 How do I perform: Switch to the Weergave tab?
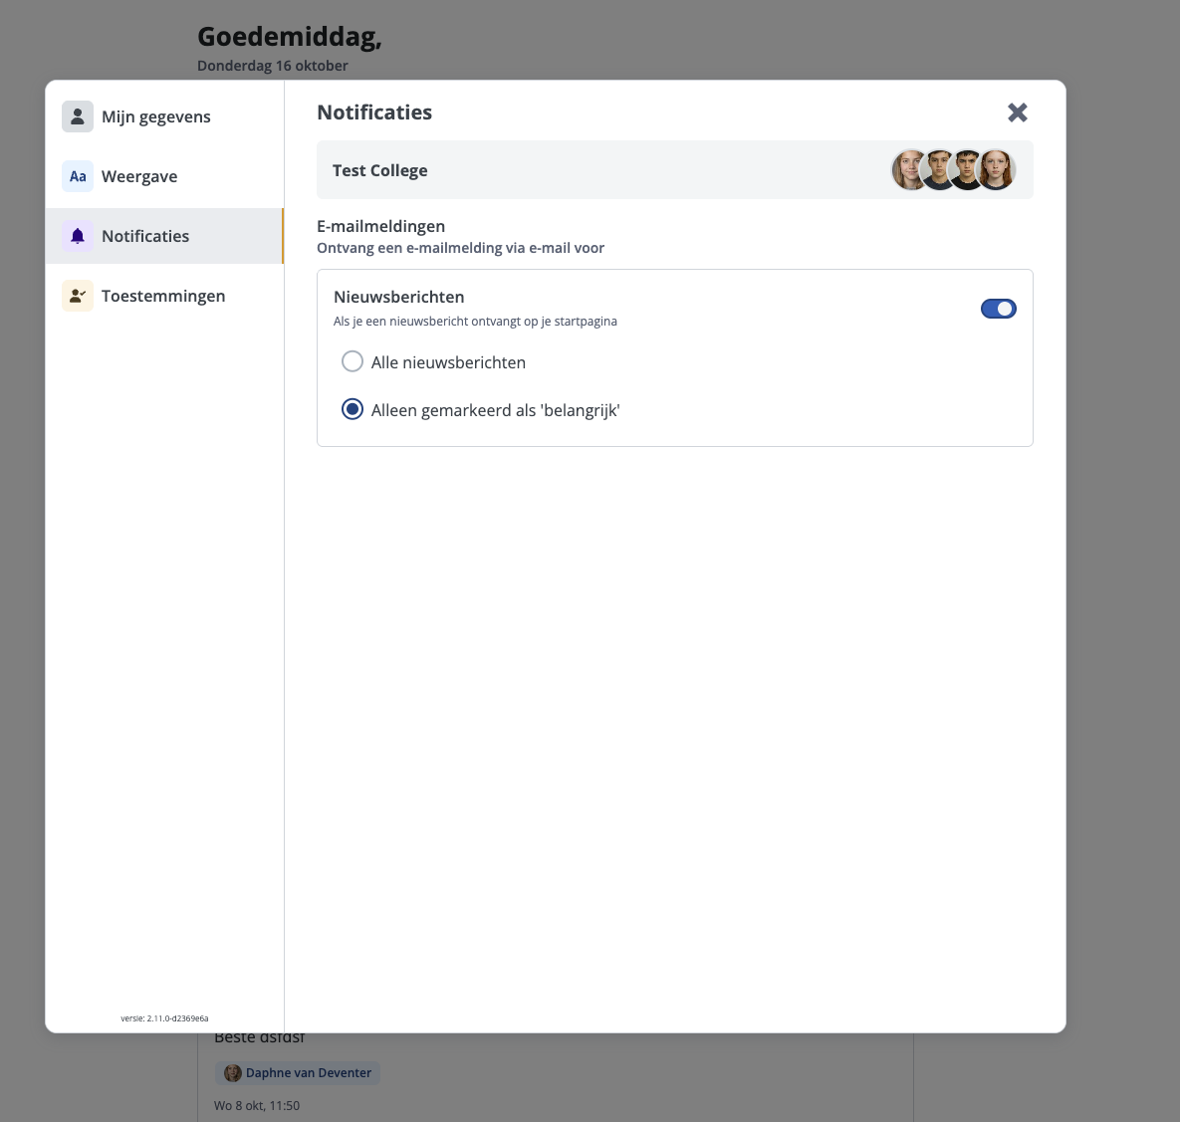(x=139, y=176)
